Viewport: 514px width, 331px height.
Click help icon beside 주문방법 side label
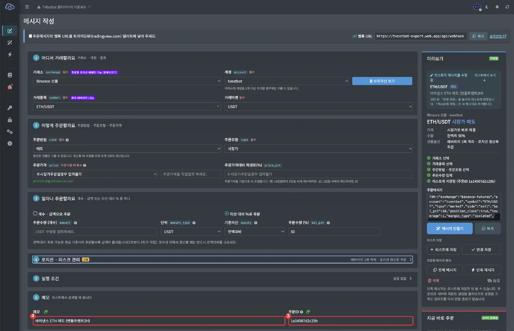coord(67,140)
